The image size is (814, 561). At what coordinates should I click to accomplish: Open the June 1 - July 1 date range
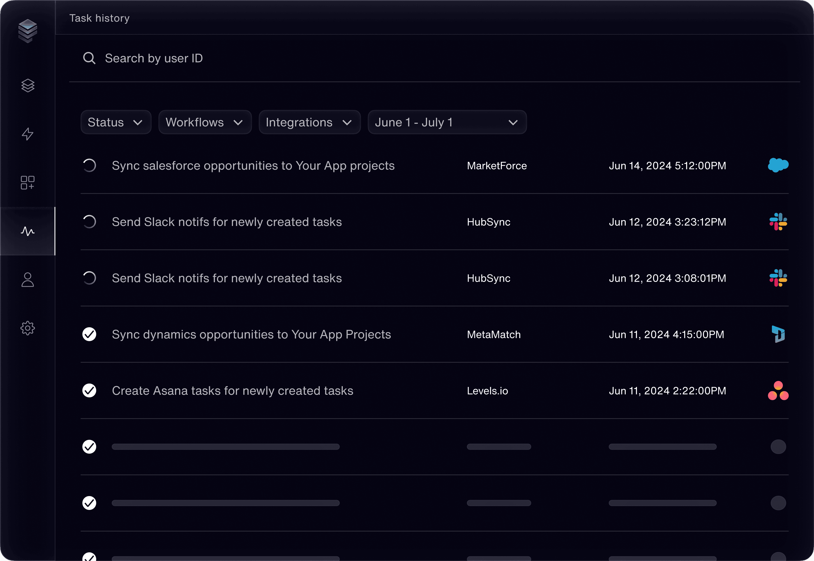pos(447,122)
